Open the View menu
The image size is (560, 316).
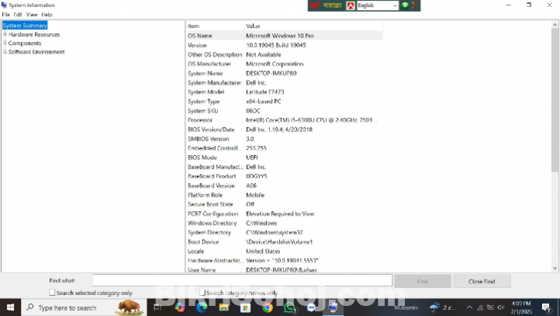32,15
